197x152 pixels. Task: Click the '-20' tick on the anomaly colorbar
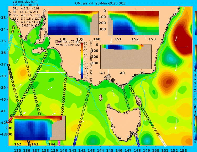[x=86, y=68]
